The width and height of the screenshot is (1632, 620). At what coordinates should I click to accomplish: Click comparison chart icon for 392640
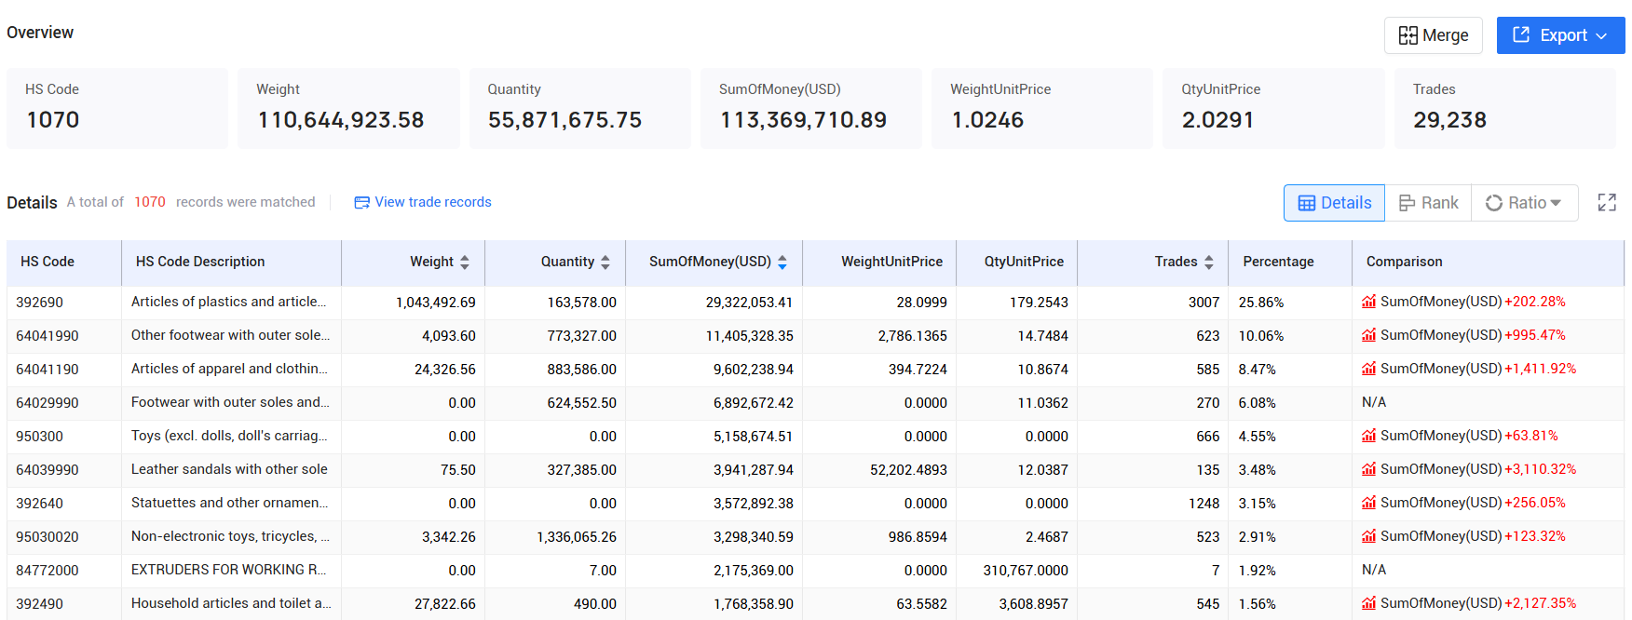click(x=1368, y=503)
